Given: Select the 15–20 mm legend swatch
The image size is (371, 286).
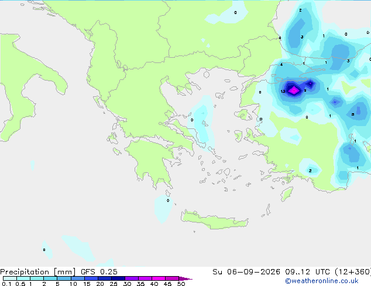Looking at the screenshot, I should point(91,278).
